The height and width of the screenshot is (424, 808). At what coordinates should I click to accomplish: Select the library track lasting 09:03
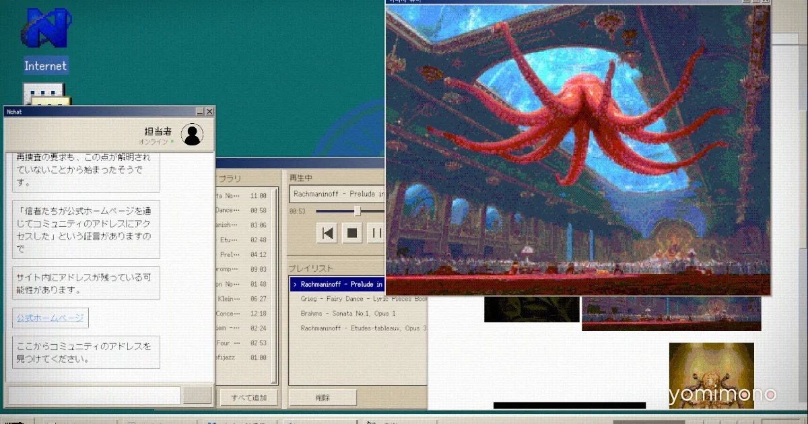[242, 269]
